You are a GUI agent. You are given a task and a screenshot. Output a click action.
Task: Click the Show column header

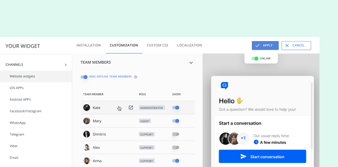coord(176,94)
